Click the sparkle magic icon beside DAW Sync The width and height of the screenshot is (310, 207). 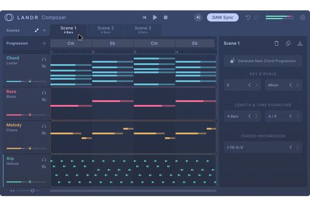(198, 18)
